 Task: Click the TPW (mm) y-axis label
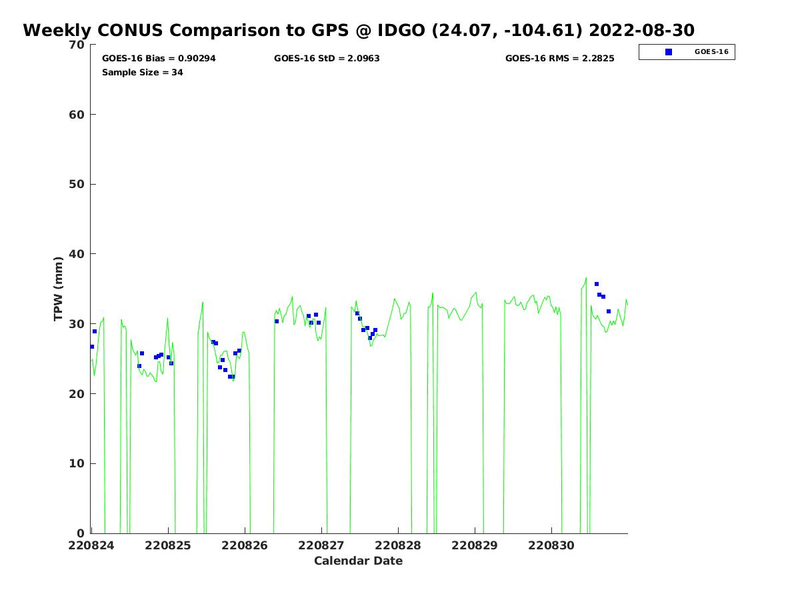tap(59, 289)
